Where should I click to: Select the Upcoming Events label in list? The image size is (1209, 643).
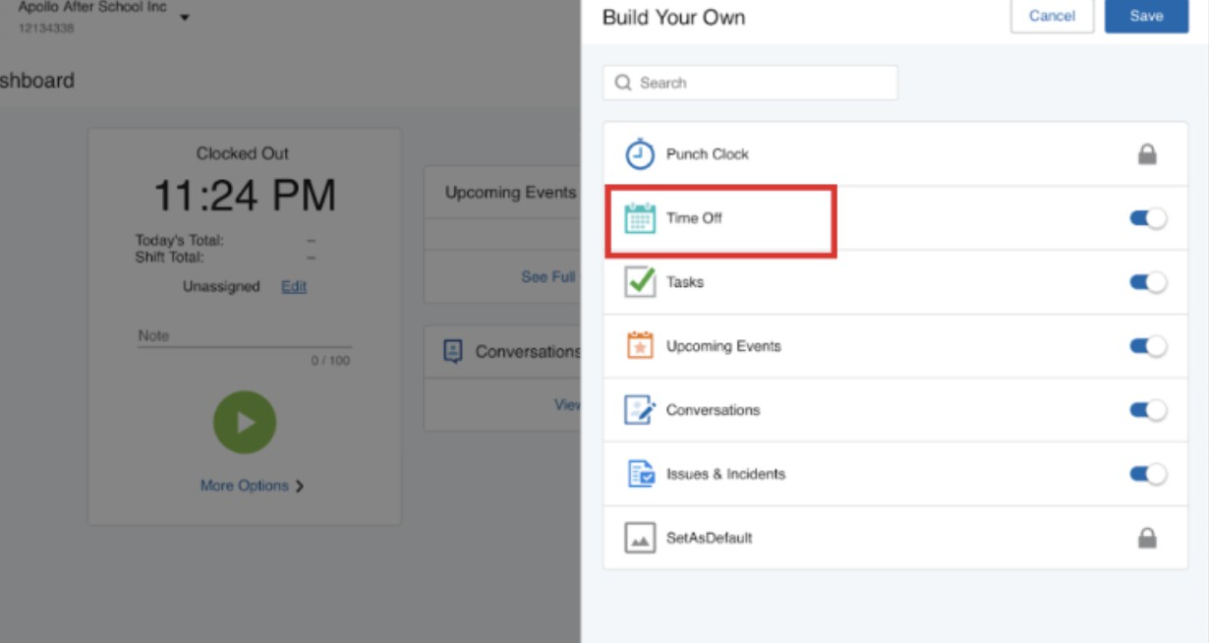point(723,346)
